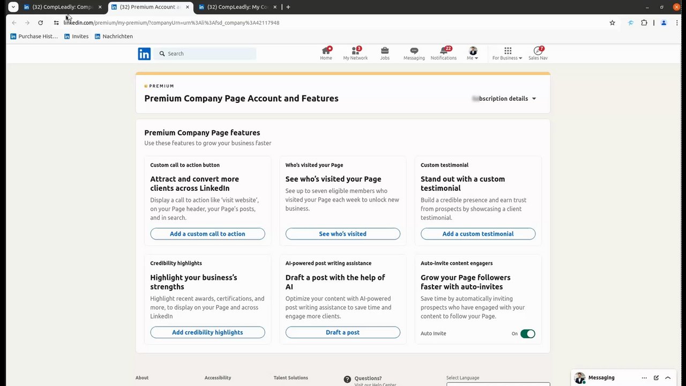Open the Me profile menu

[x=472, y=53]
